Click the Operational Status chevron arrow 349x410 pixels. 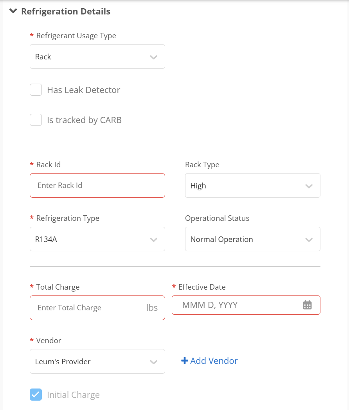(x=309, y=240)
